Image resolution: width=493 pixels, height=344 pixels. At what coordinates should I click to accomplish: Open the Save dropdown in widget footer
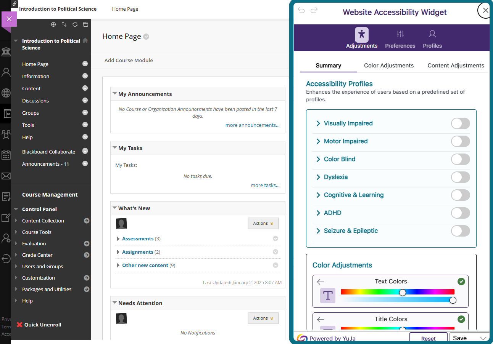click(x=469, y=338)
